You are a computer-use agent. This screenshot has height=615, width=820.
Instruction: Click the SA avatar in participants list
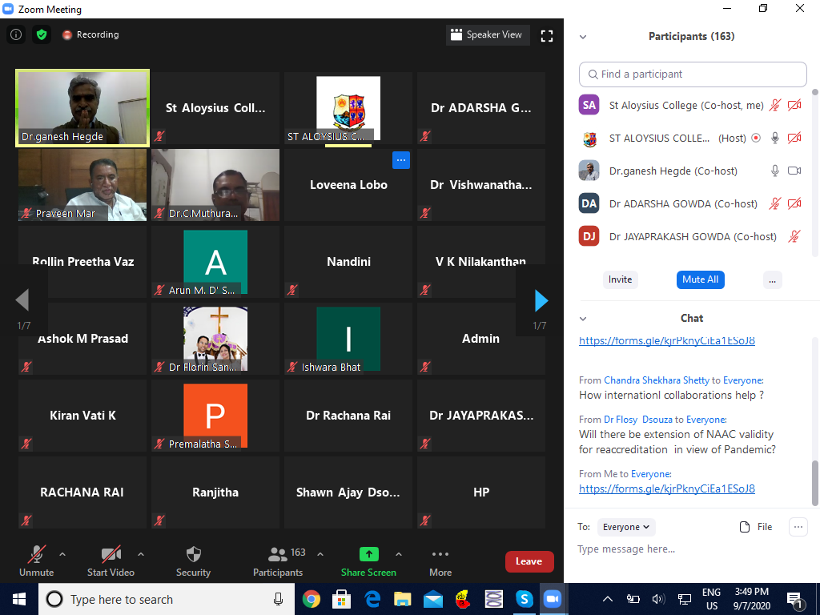(589, 105)
